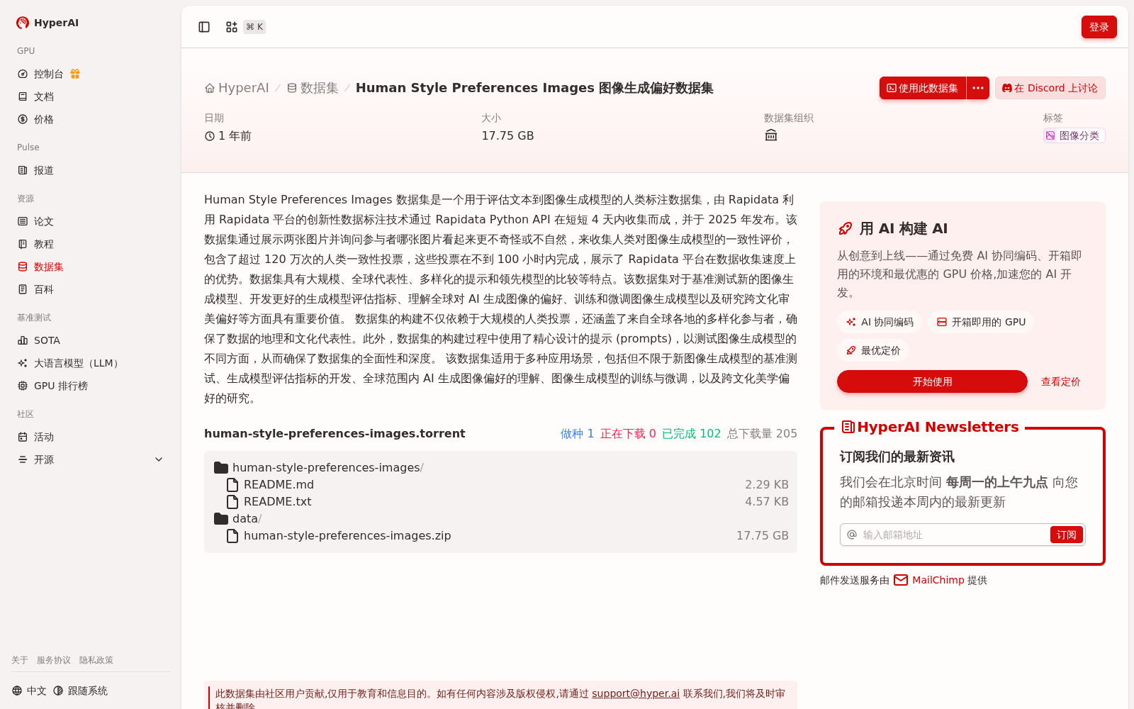This screenshot has height=709, width=1134.
Task: Go to HyperAI home breadcrumb
Action: (x=237, y=88)
